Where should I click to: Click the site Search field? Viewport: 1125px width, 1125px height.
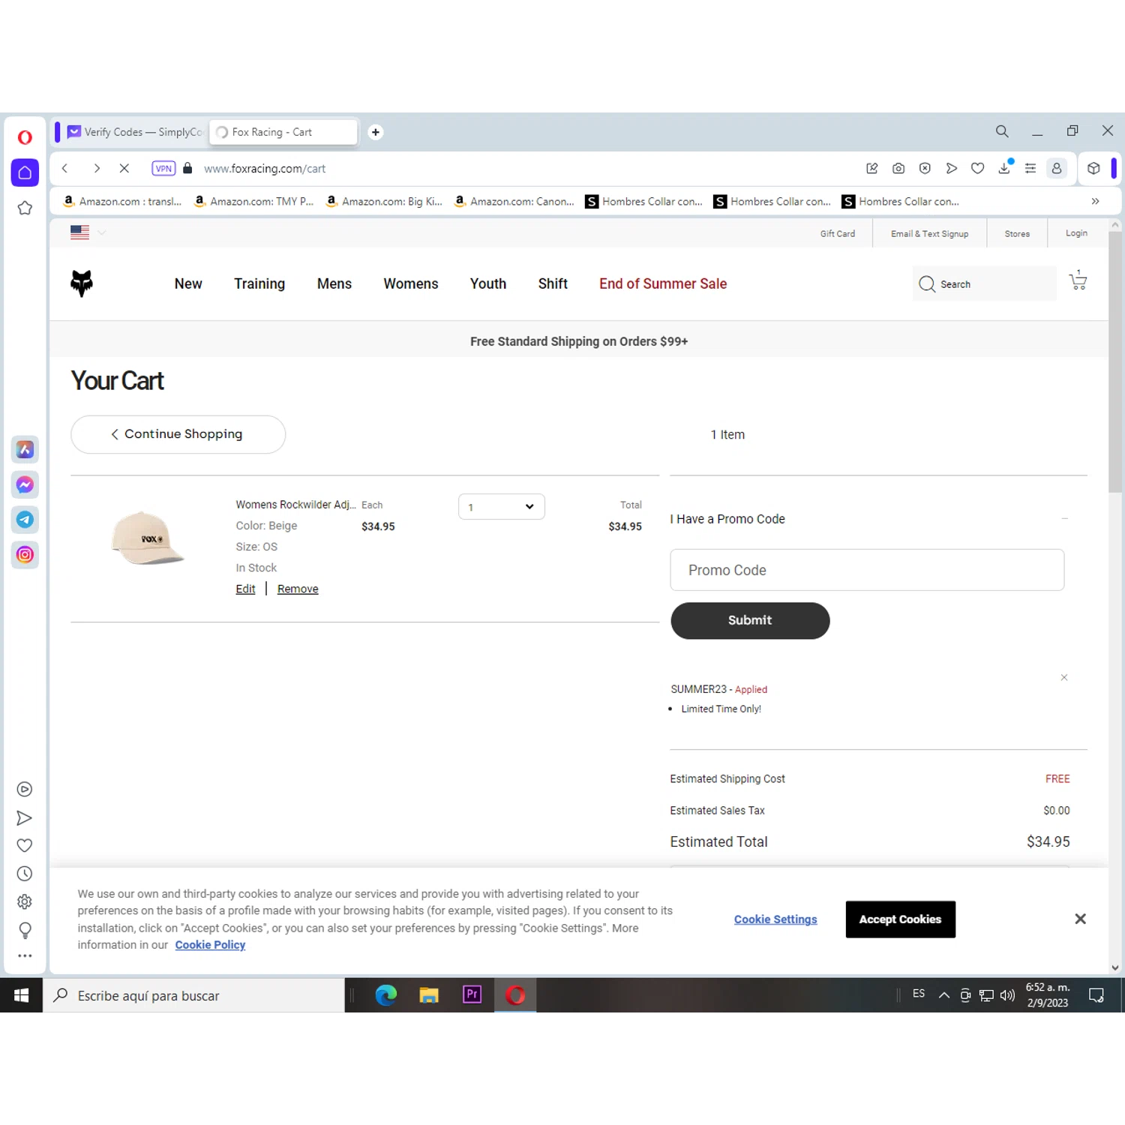click(985, 283)
